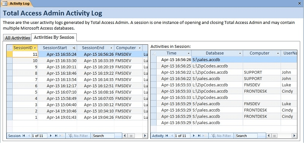Open Computer column dropdown in activities grid
This screenshot has width=304, height=143.
coord(278,53)
